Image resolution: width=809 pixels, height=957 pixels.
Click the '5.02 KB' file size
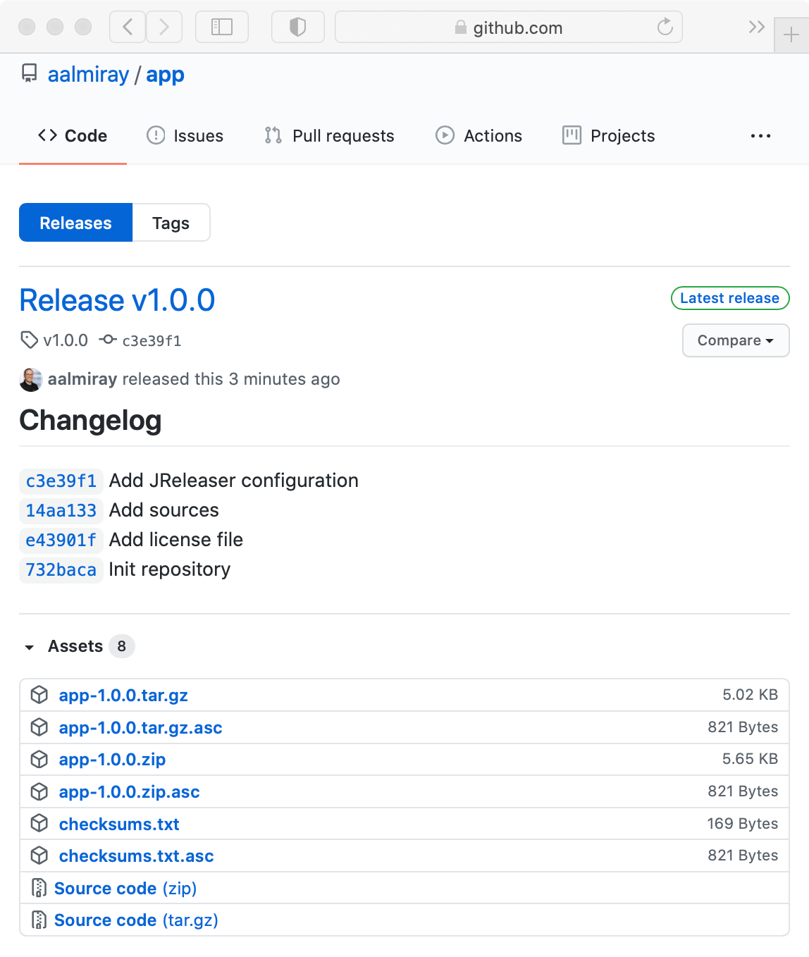pyautogui.click(x=750, y=695)
